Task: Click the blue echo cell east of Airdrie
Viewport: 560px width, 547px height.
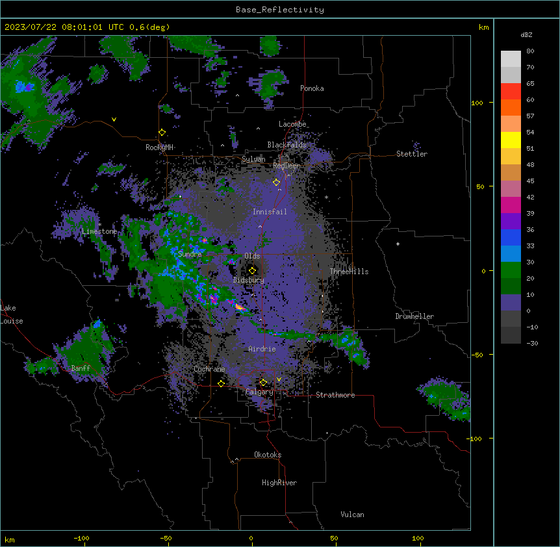Action: click(x=348, y=341)
